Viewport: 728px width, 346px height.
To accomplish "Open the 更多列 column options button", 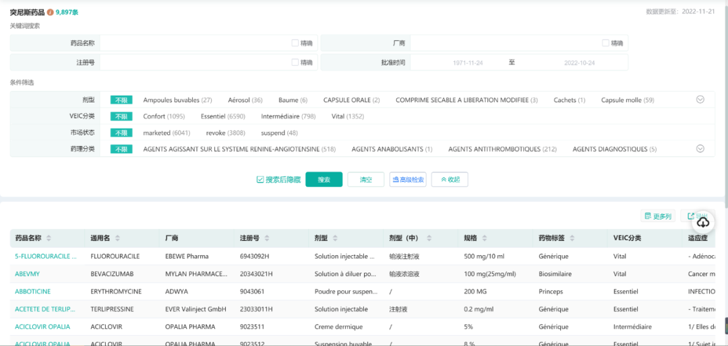I will click(658, 216).
